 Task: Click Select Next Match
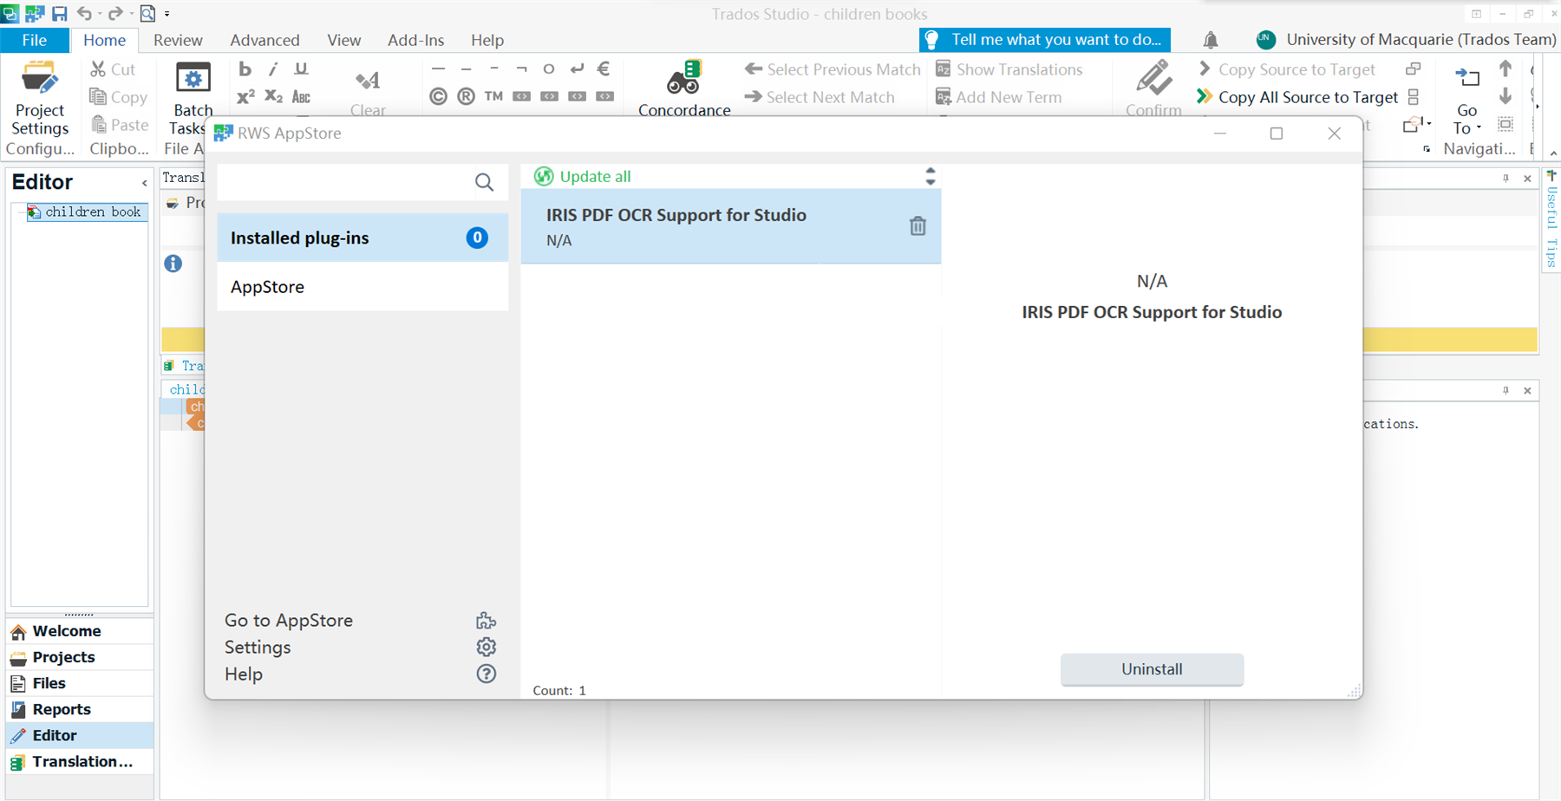[x=820, y=97]
